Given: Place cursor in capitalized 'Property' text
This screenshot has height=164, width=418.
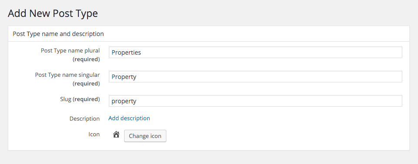Looking at the screenshot, I should 124,77.
